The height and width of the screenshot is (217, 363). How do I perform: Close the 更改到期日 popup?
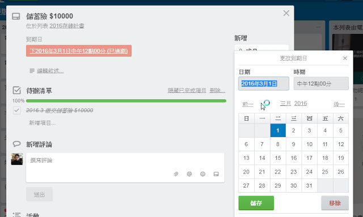pyautogui.click(x=345, y=58)
